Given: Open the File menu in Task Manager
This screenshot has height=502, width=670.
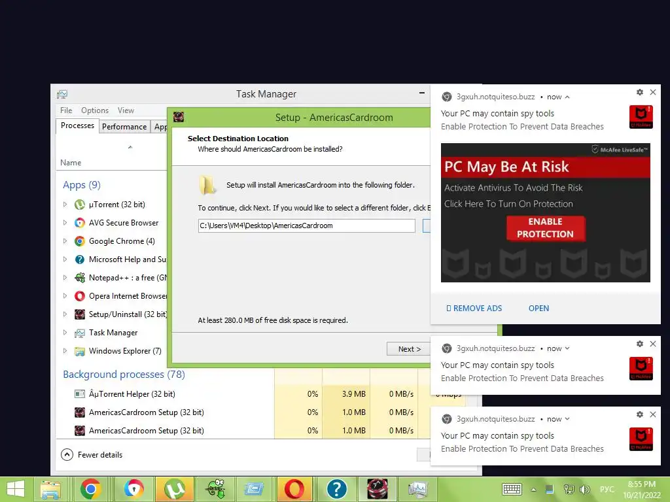Looking at the screenshot, I should pyautogui.click(x=66, y=110).
